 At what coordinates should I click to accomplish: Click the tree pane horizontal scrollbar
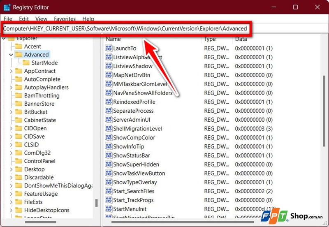pos(40,222)
